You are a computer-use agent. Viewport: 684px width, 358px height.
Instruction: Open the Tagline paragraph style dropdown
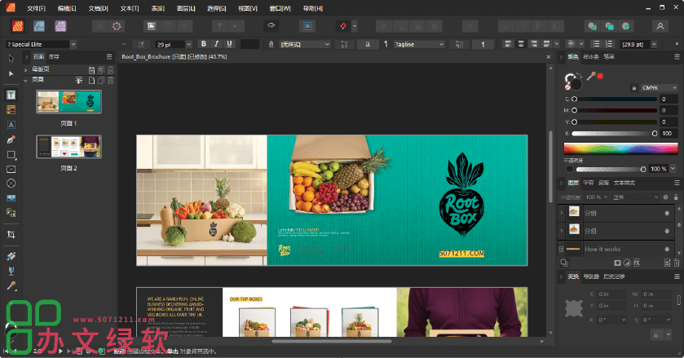point(441,44)
